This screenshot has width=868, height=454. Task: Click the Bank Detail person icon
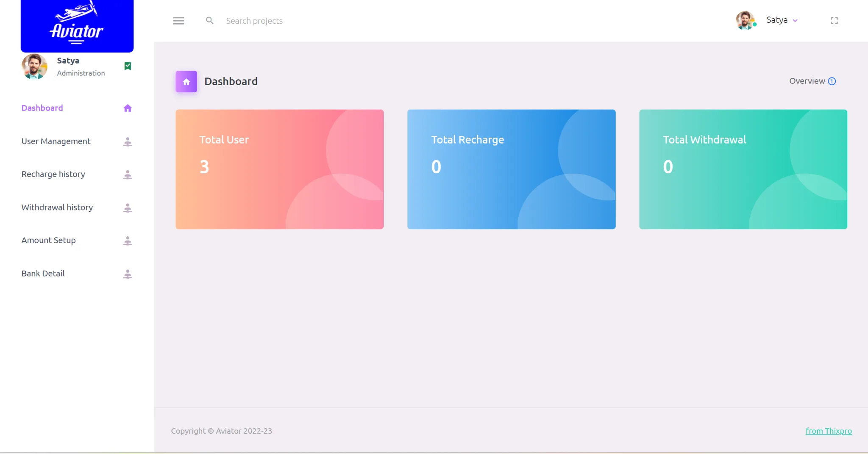pos(128,274)
